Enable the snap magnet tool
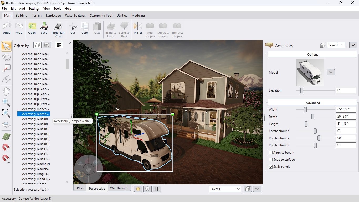 [6, 147]
